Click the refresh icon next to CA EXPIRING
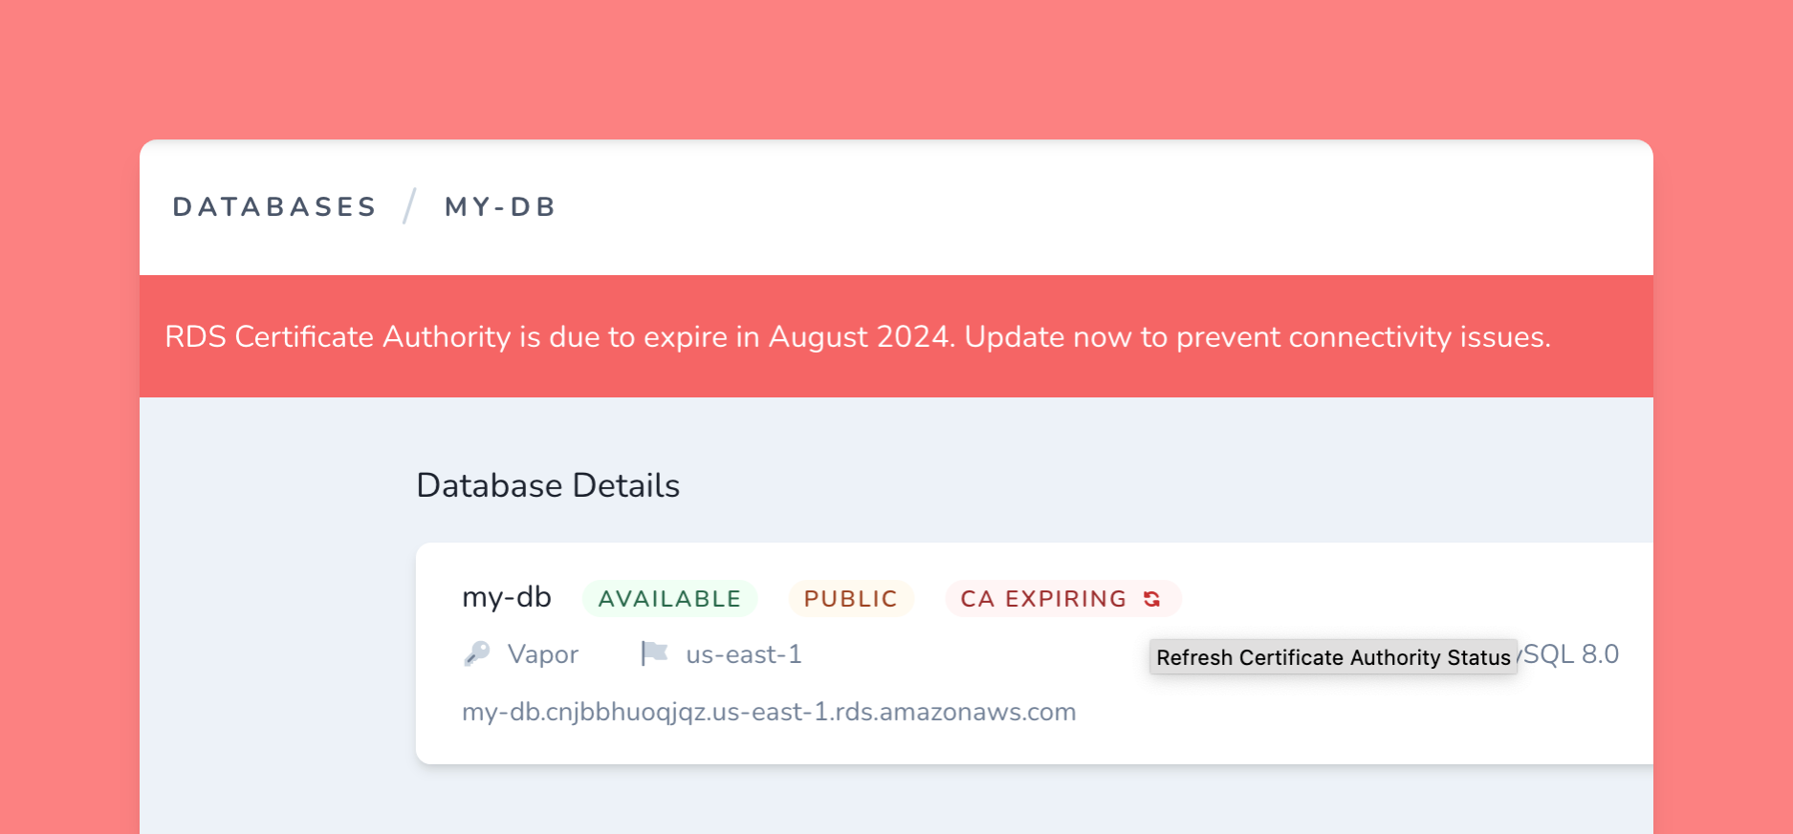Image resolution: width=1793 pixels, height=834 pixels. pyautogui.click(x=1151, y=598)
